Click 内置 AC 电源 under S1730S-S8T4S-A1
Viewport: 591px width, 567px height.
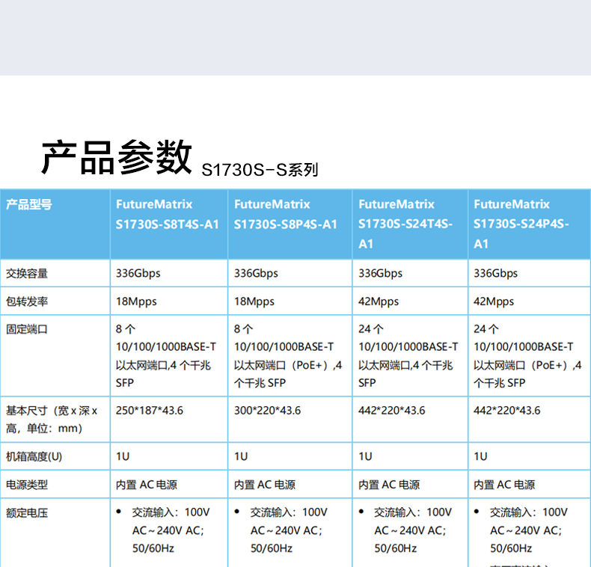pos(146,485)
